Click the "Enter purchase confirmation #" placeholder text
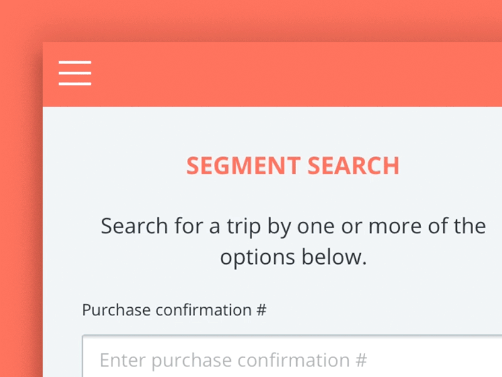Image resolution: width=502 pixels, height=377 pixels. click(233, 360)
